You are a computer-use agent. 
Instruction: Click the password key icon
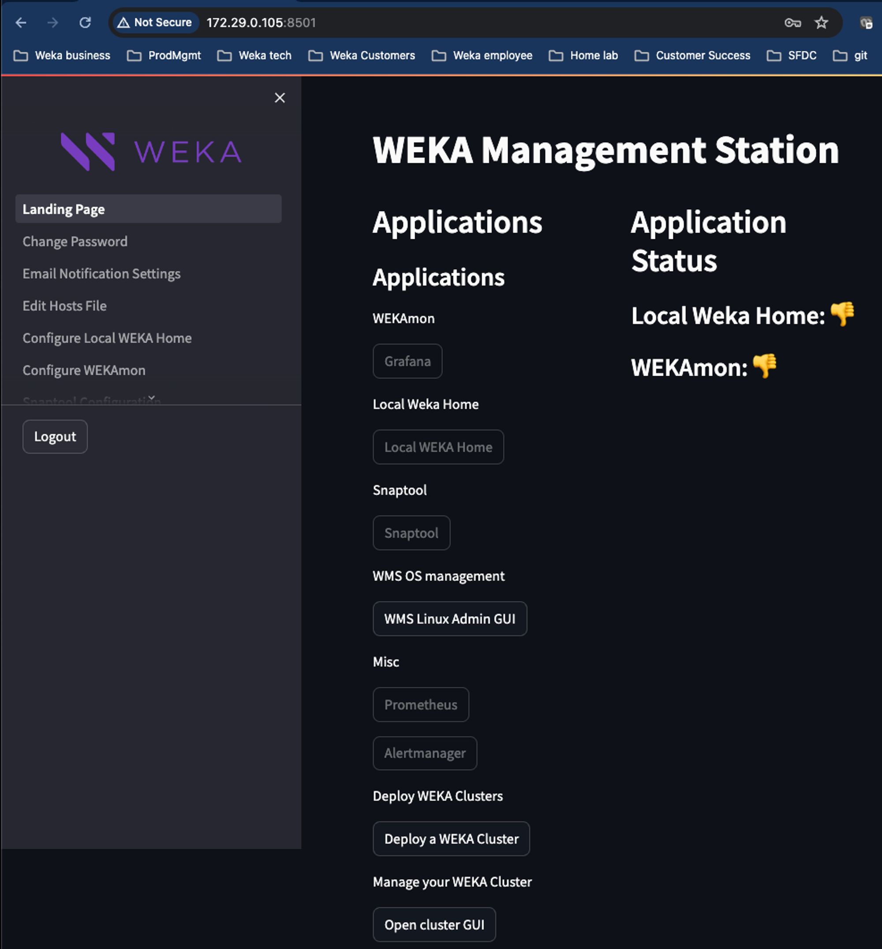(792, 23)
